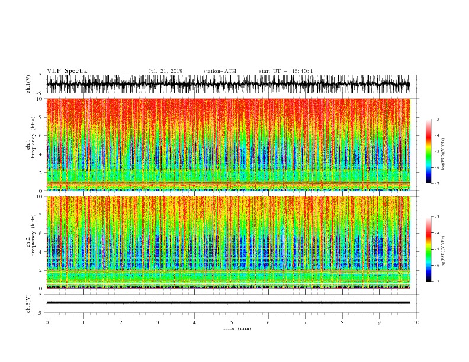
Task: Select the "start UT = 16:40:1" text
Action: 286,71
